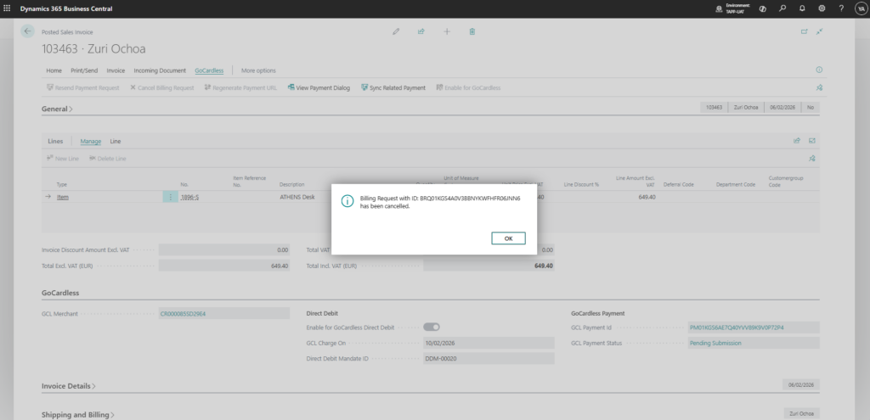Image resolution: width=870 pixels, height=420 pixels.
Task: Open the Print/Send menu
Action: pyautogui.click(x=83, y=70)
